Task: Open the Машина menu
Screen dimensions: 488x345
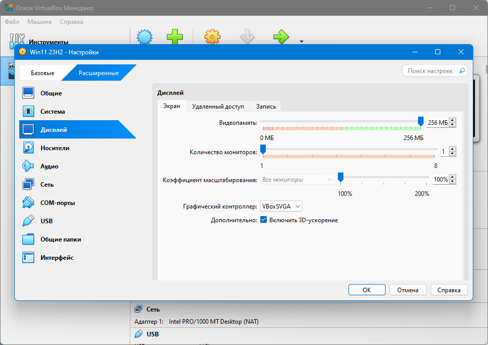Action: click(40, 22)
